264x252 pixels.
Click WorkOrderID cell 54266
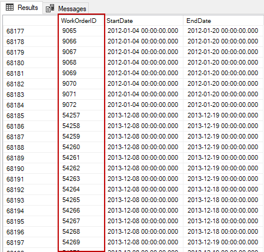coord(81,210)
